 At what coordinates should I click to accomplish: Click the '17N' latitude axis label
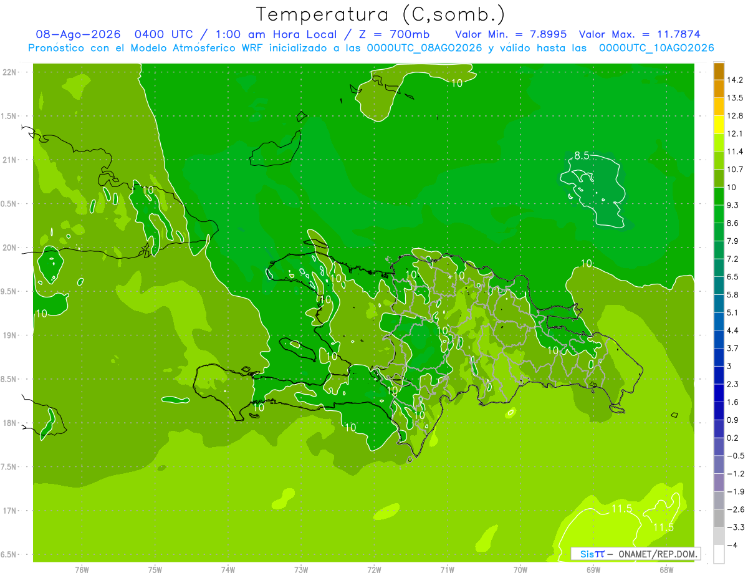coord(9,511)
